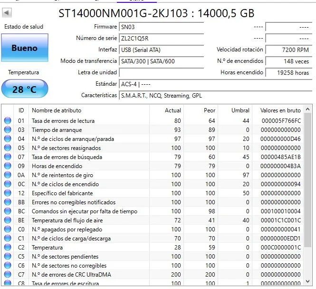Click status orb of N.º de reintentos de giro
316x289 pixels.
(8, 175)
